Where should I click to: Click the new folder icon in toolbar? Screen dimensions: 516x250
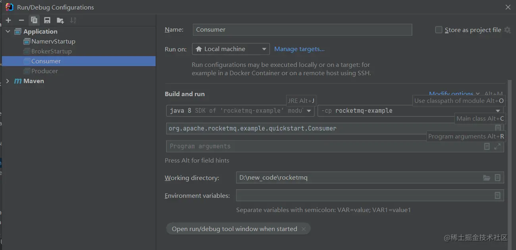[x=60, y=20]
